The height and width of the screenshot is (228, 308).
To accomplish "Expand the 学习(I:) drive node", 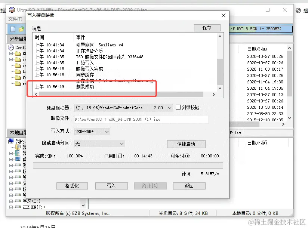I will coord(11,201).
